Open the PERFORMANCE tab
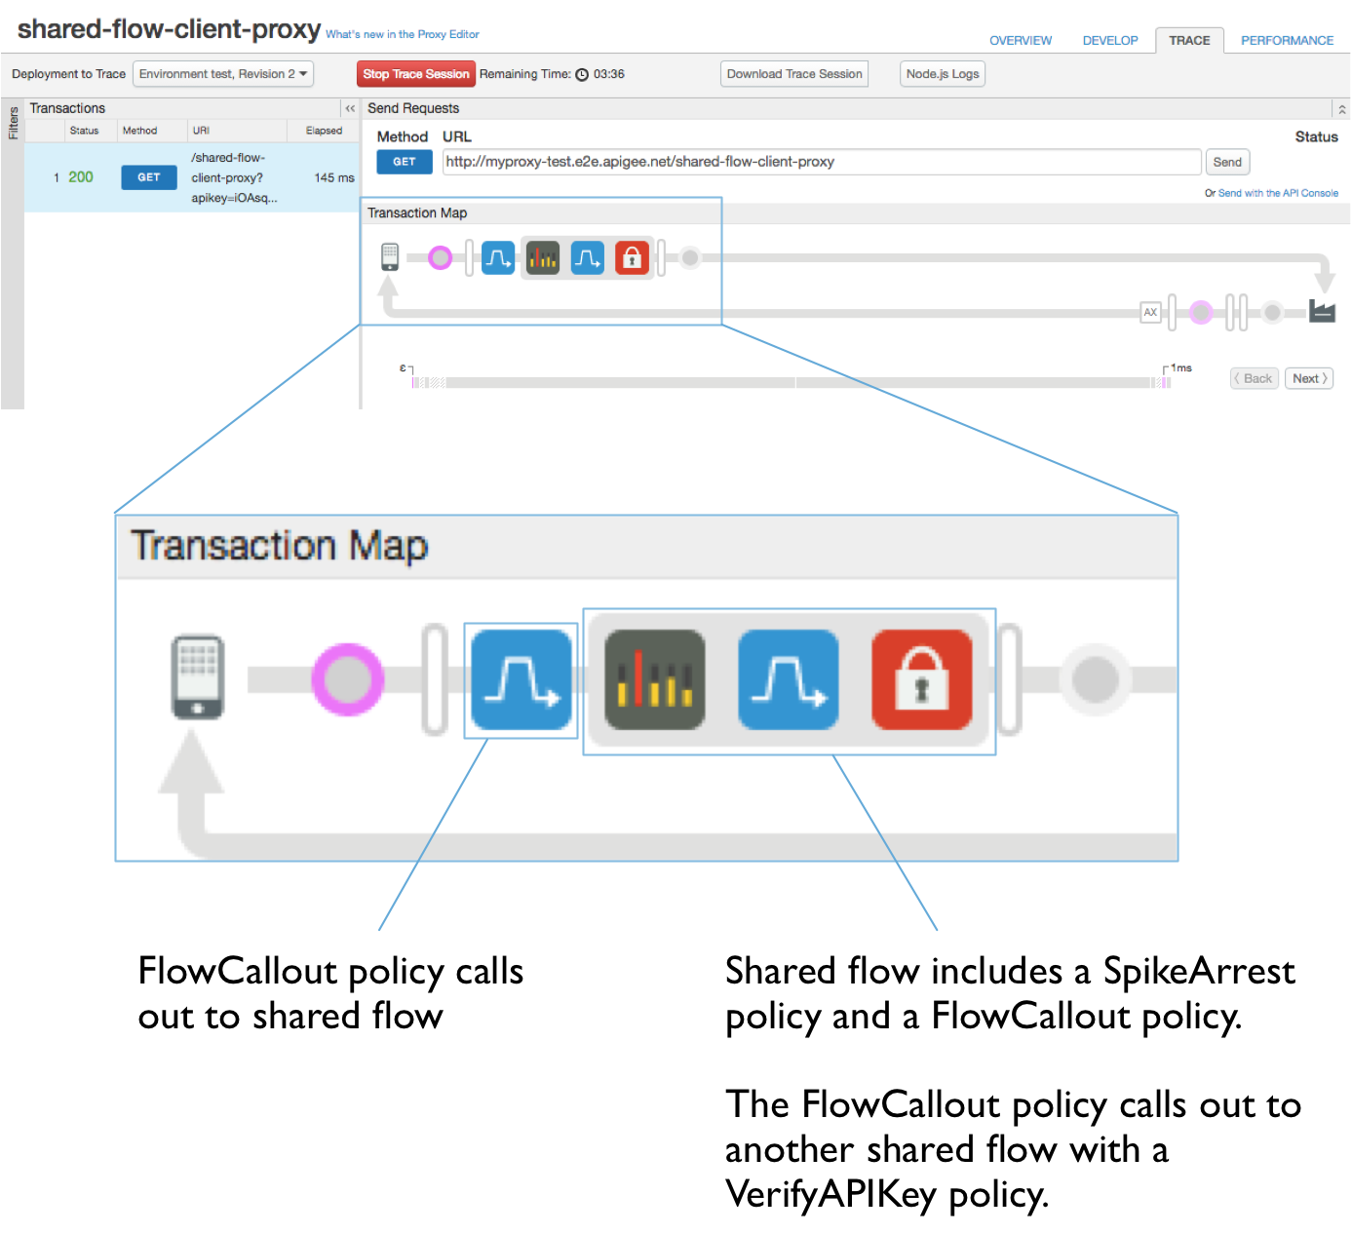 (x=1287, y=40)
